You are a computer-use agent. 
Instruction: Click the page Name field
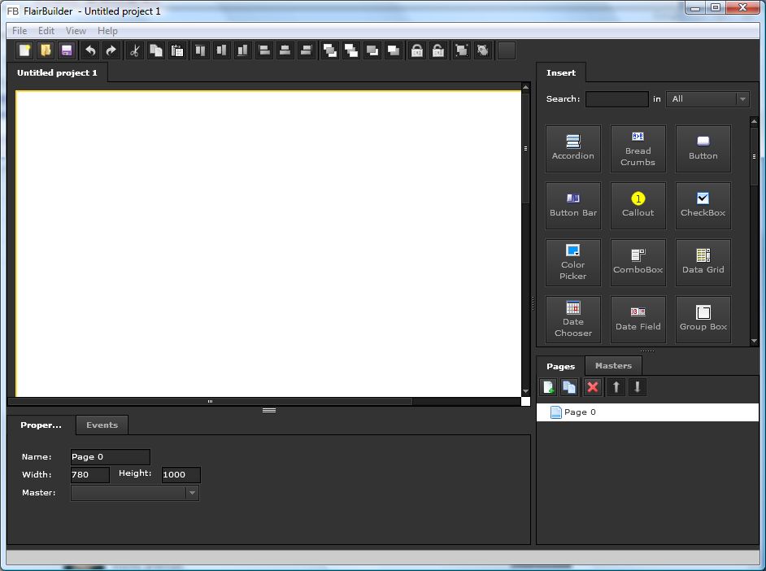111,457
